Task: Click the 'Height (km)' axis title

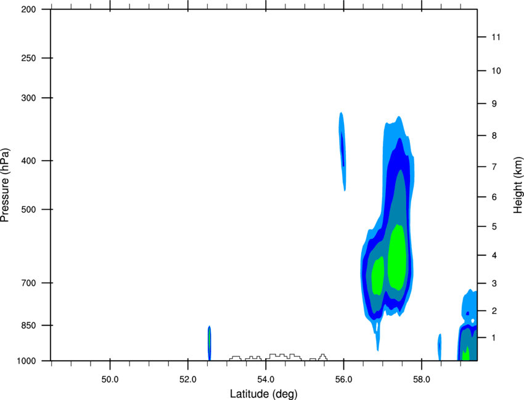Action: point(518,185)
